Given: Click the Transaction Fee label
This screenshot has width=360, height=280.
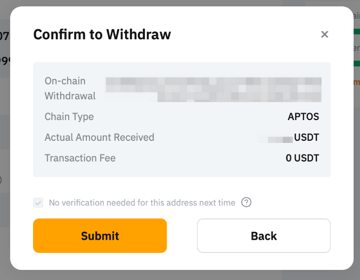Looking at the screenshot, I should tap(80, 158).
